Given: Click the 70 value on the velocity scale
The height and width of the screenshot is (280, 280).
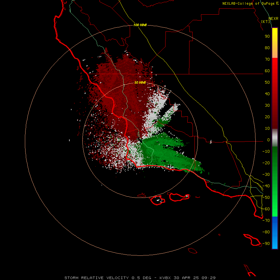Looking at the screenshot, I should point(267,59).
